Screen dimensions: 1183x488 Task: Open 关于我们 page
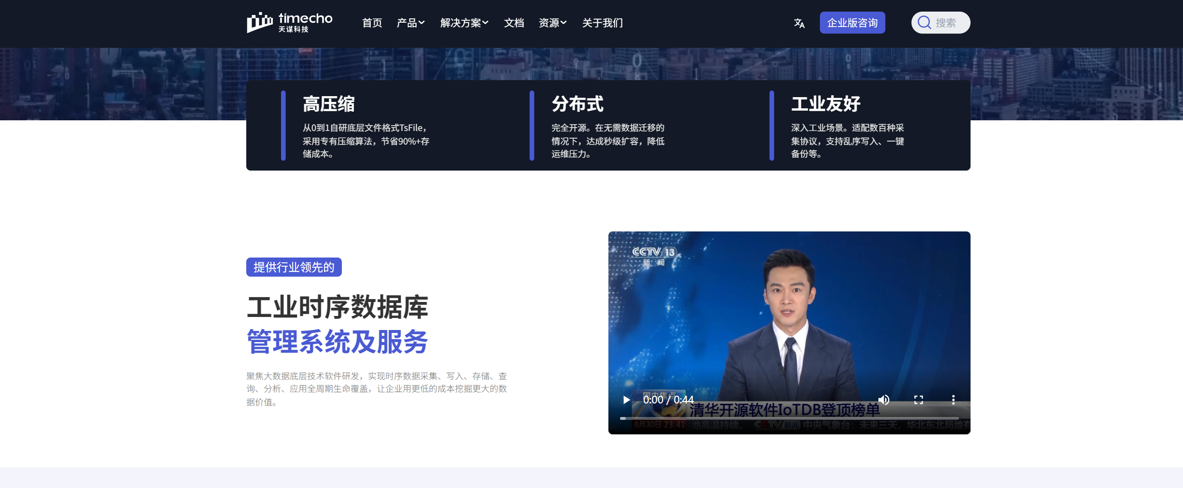602,23
